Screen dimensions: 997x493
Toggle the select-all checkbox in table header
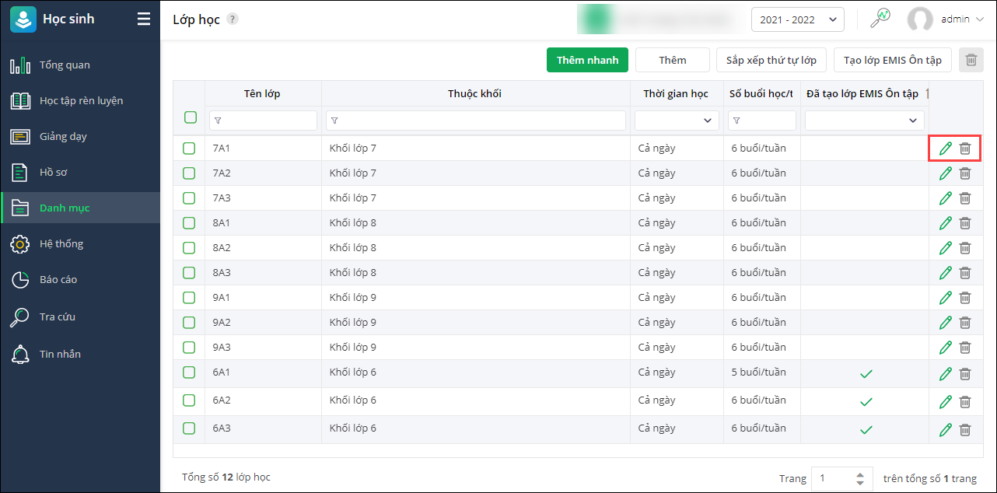191,117
